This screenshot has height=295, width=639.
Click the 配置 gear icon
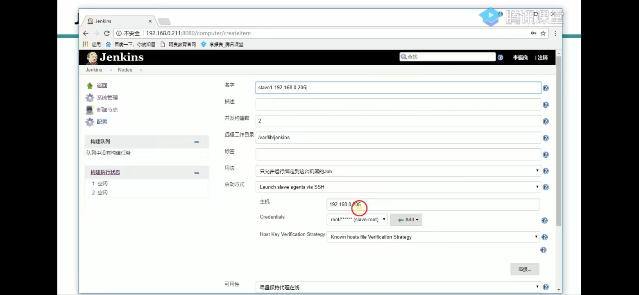pos(90,122)
